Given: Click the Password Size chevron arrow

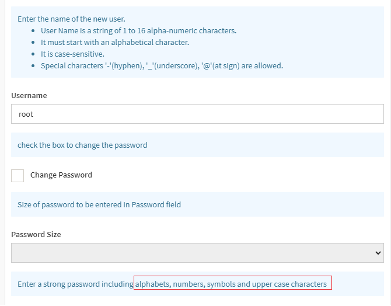Looking at the screenshot, I should [378, 253].
